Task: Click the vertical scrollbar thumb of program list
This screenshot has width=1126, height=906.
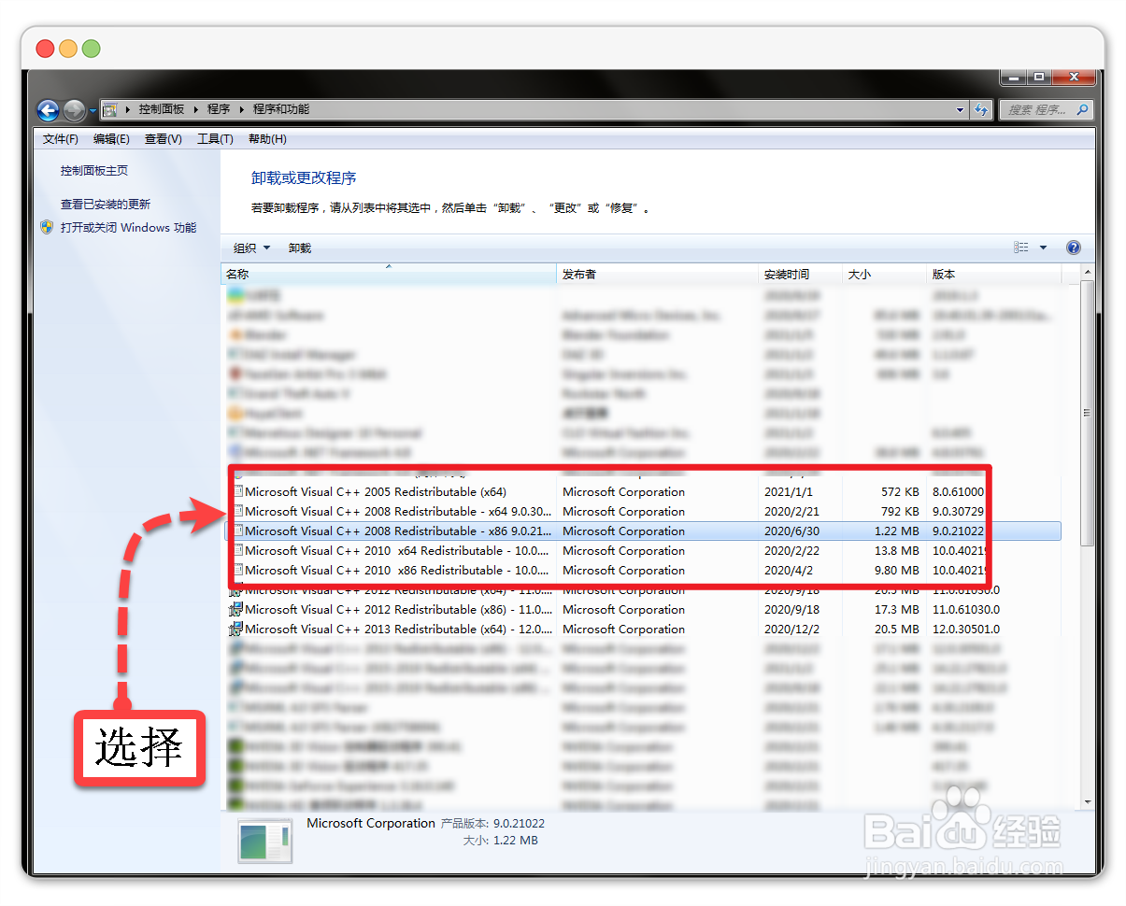Action: coord(1087,413)
